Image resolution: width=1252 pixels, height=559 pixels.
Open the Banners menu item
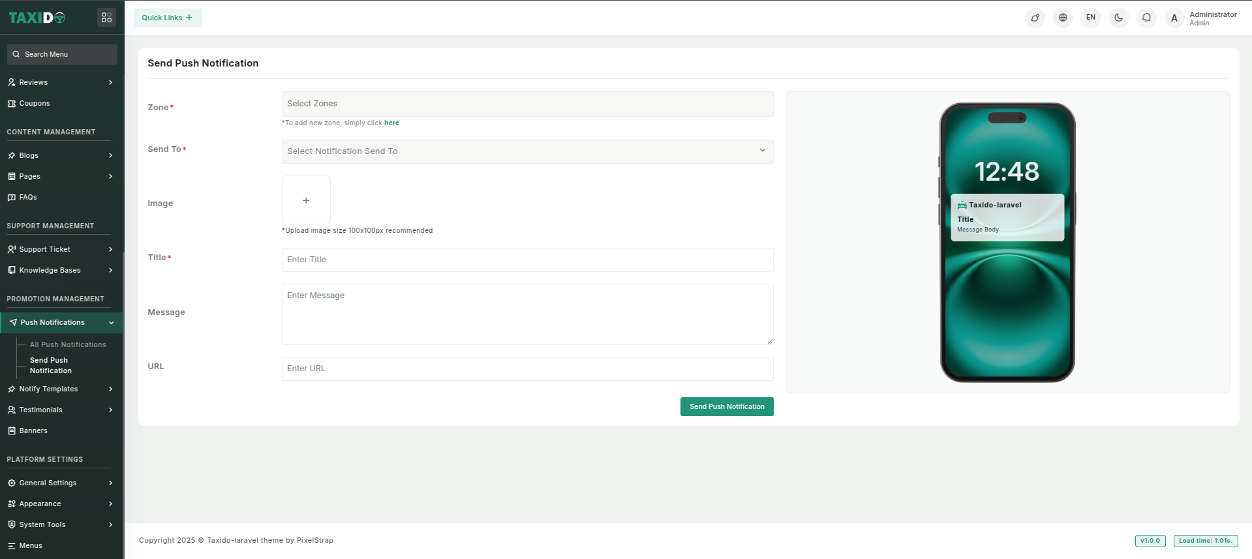tap(33, 431)
